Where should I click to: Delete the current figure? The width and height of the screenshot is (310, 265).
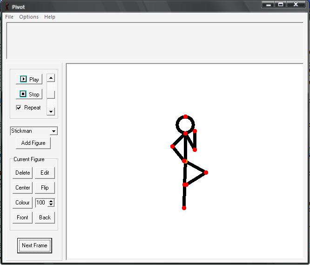(x=22, y=173)
